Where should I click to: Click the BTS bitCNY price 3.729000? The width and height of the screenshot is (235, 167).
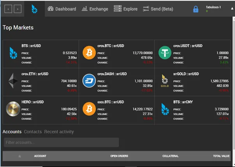[x=222, y=109]
